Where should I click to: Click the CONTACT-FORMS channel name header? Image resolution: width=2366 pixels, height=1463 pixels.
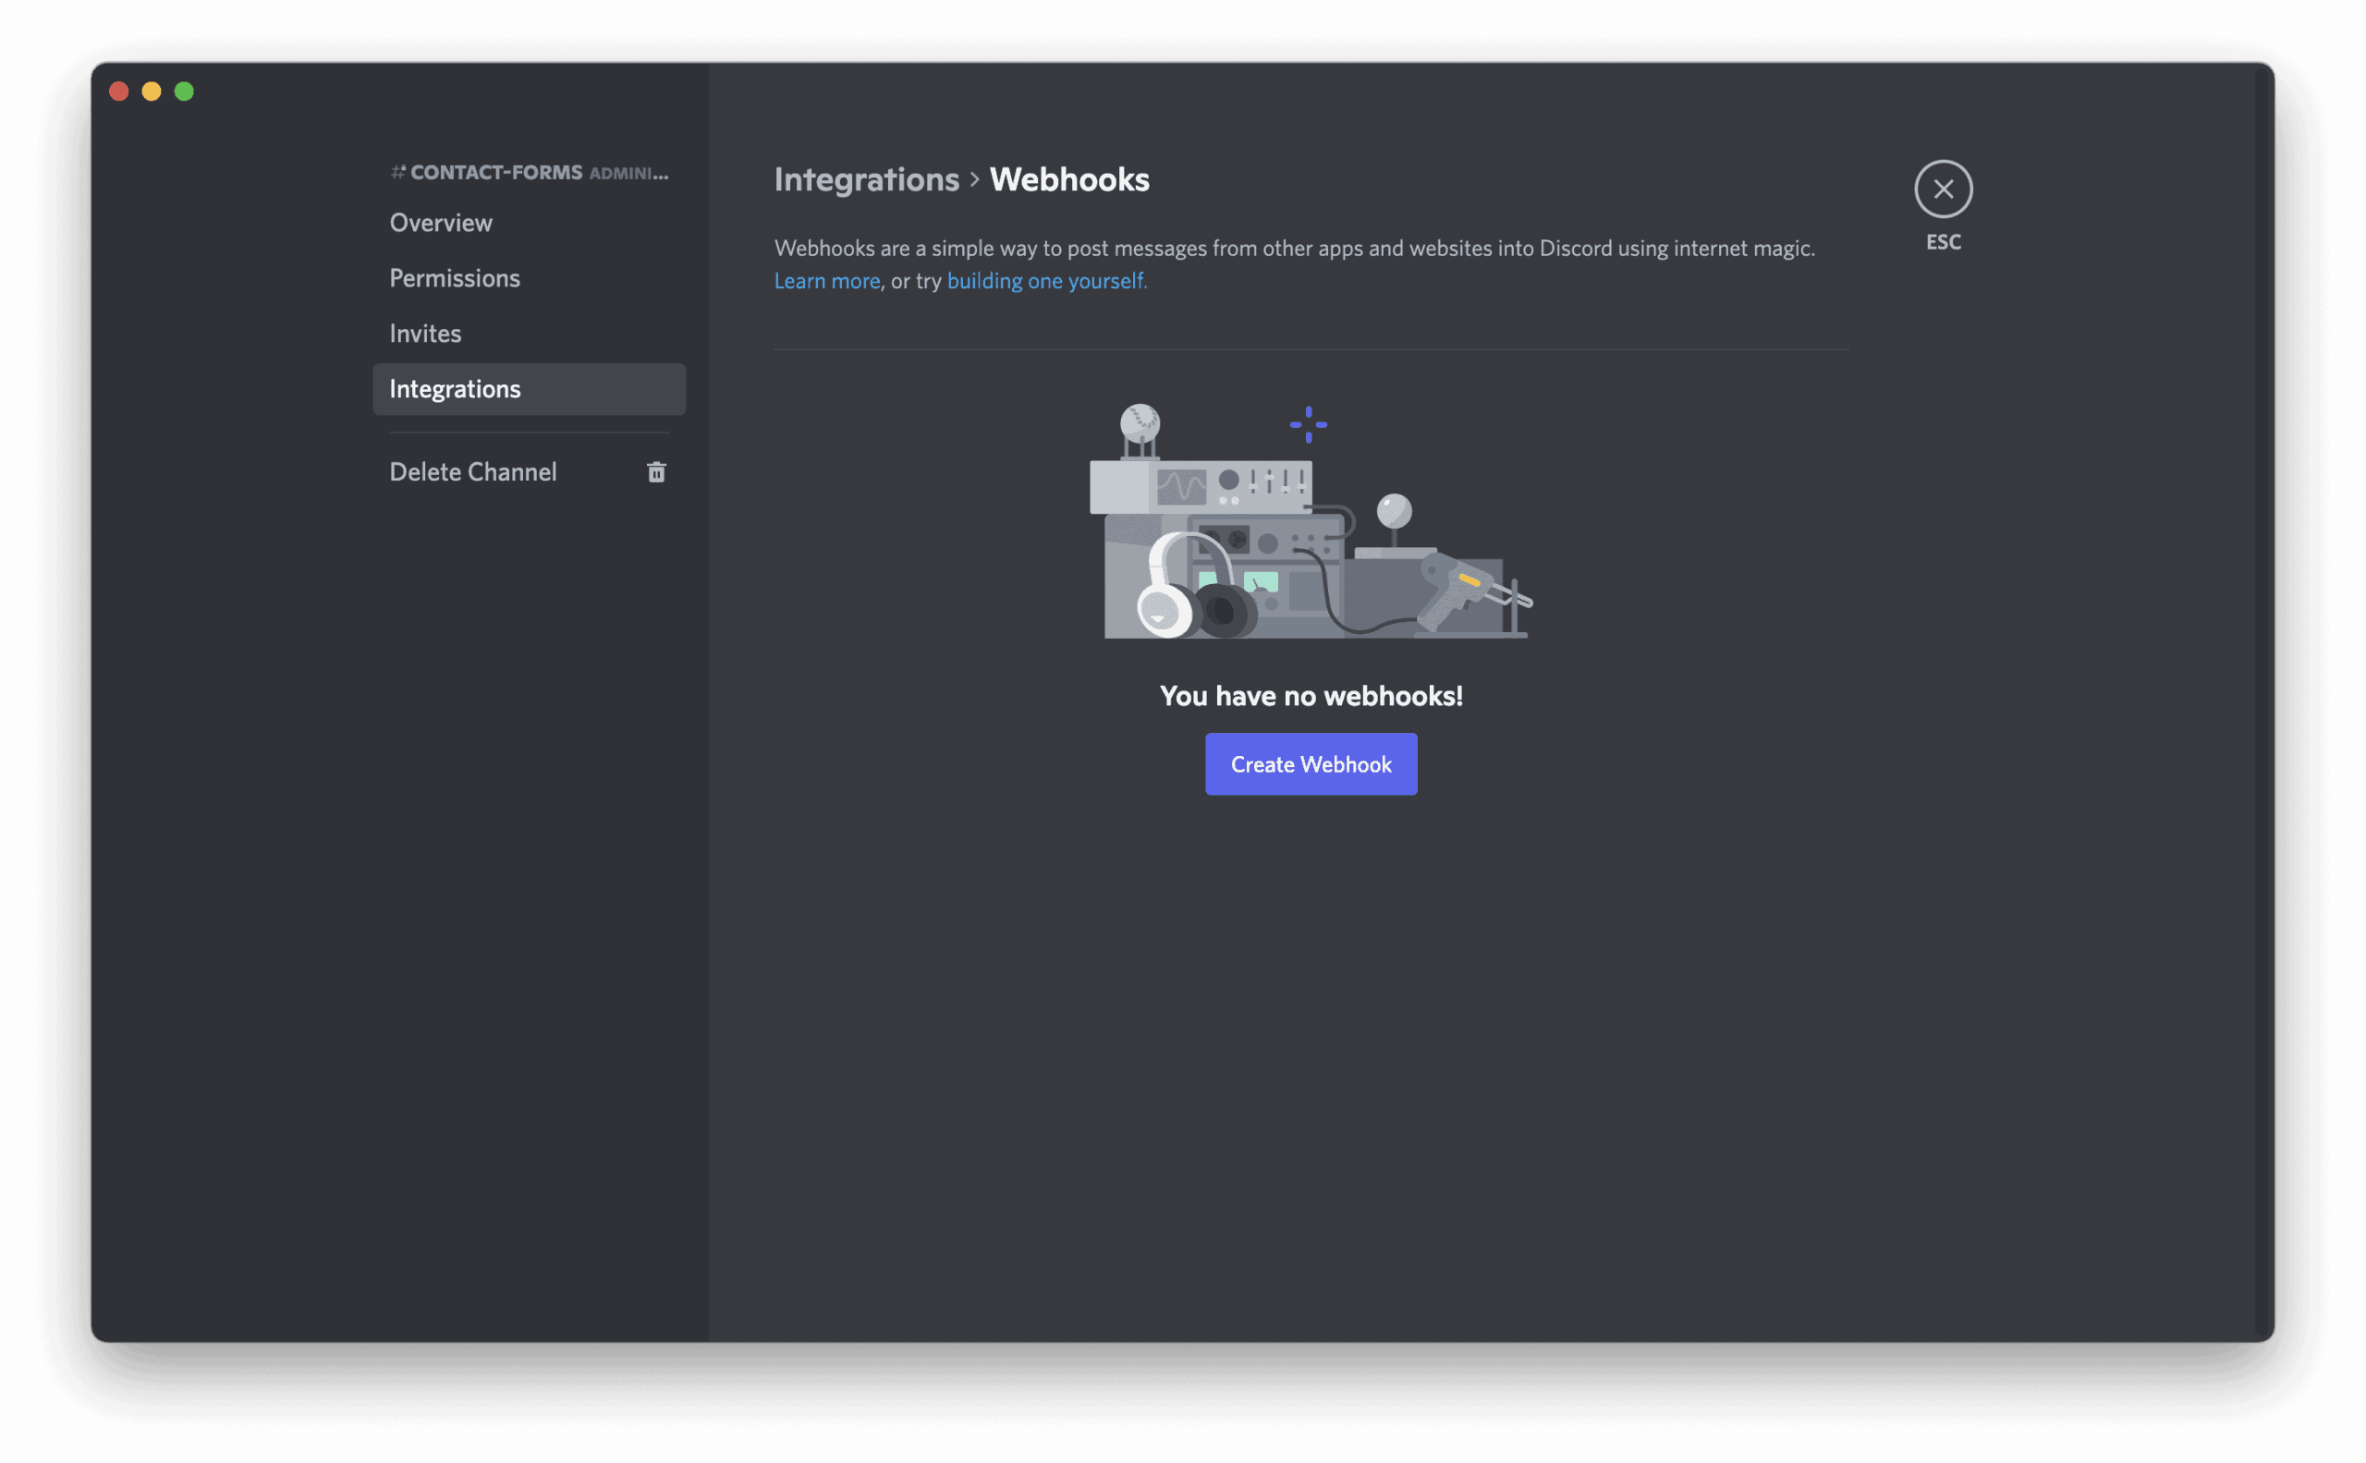(x=495, y=172)
